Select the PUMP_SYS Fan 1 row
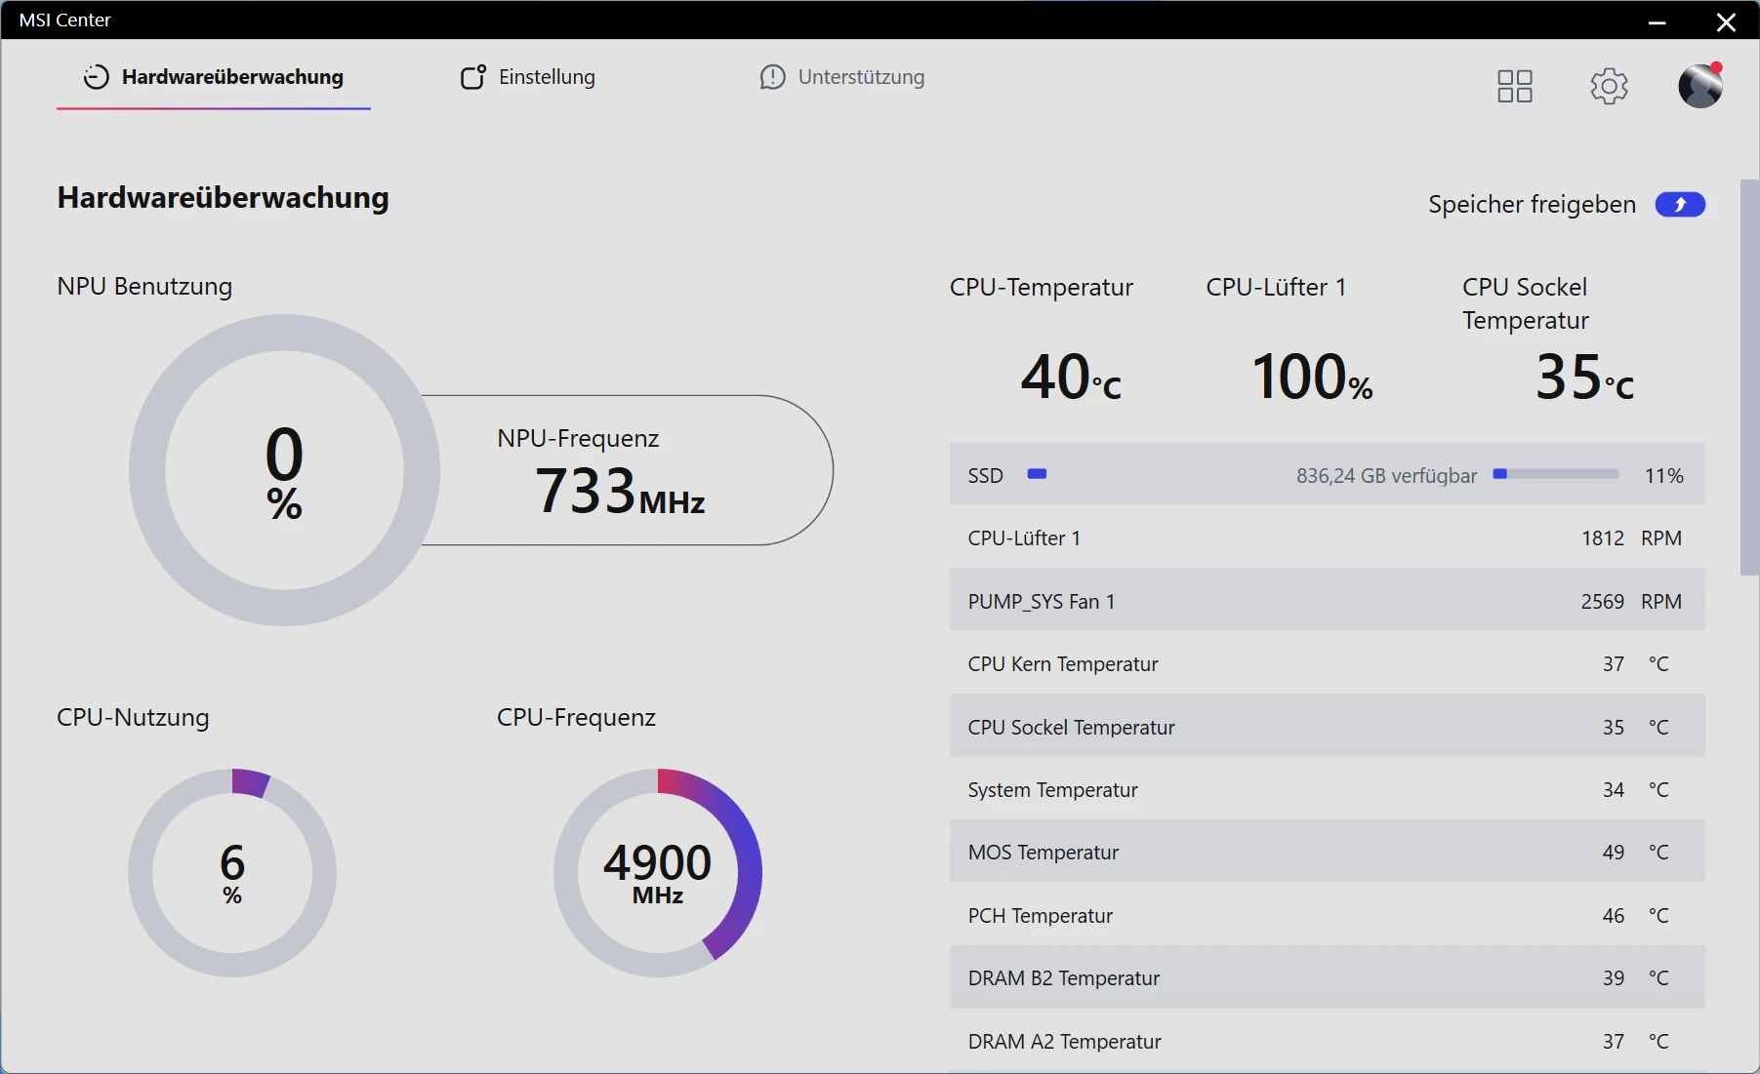This screenshot has width=1760, height=1074. (x=1327, y=601)
